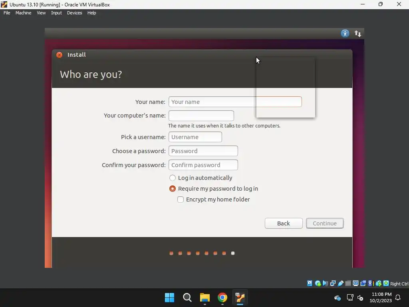Click the Ubuntu network arrows indicator
The width and height of the screenshot is (409, 307).
tap(357, 34)
